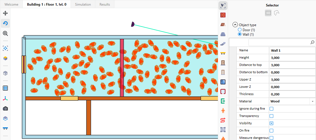Edit the Distance to top value
This screenshot has width=316, height=140.
pos(292,65)
